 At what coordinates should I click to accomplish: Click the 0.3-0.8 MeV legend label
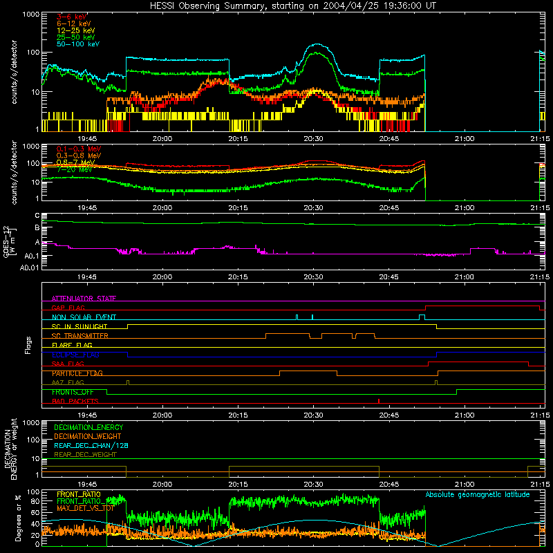[x=79, y=156]
